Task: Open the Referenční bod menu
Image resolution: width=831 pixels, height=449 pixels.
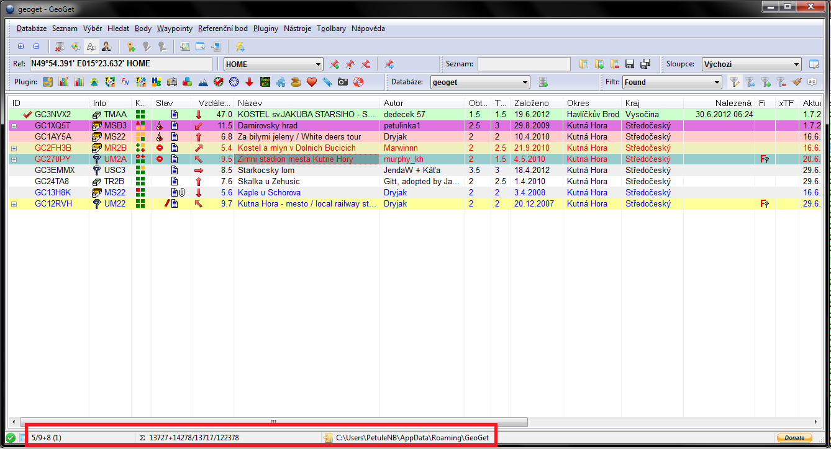Action: [223, 29]
